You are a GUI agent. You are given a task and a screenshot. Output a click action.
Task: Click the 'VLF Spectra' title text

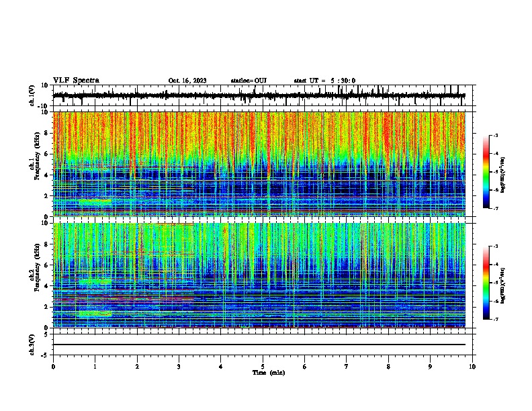click(76, 81)
